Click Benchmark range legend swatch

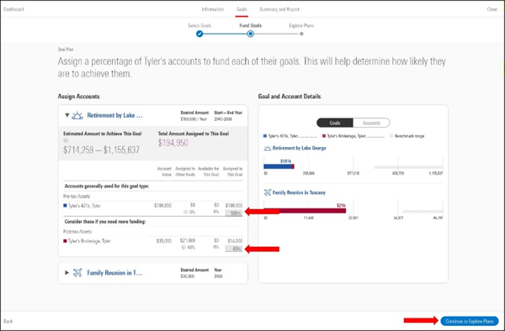point(391,136)
